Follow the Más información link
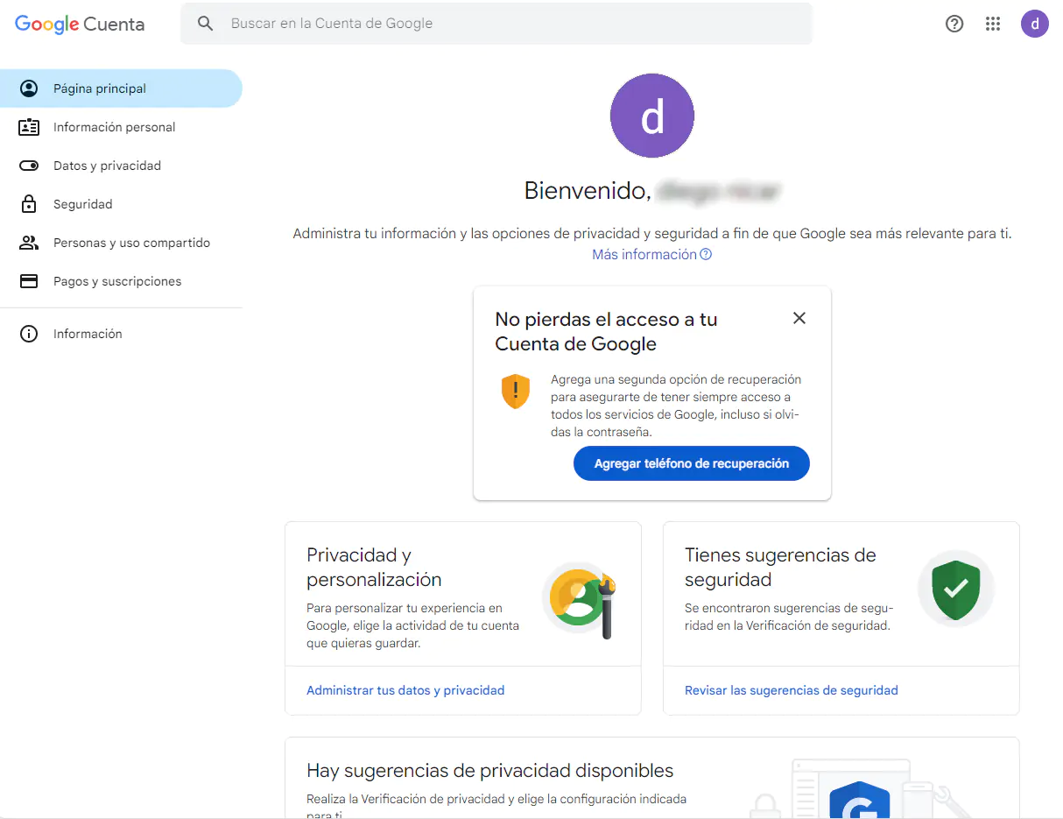 point(645,255)
